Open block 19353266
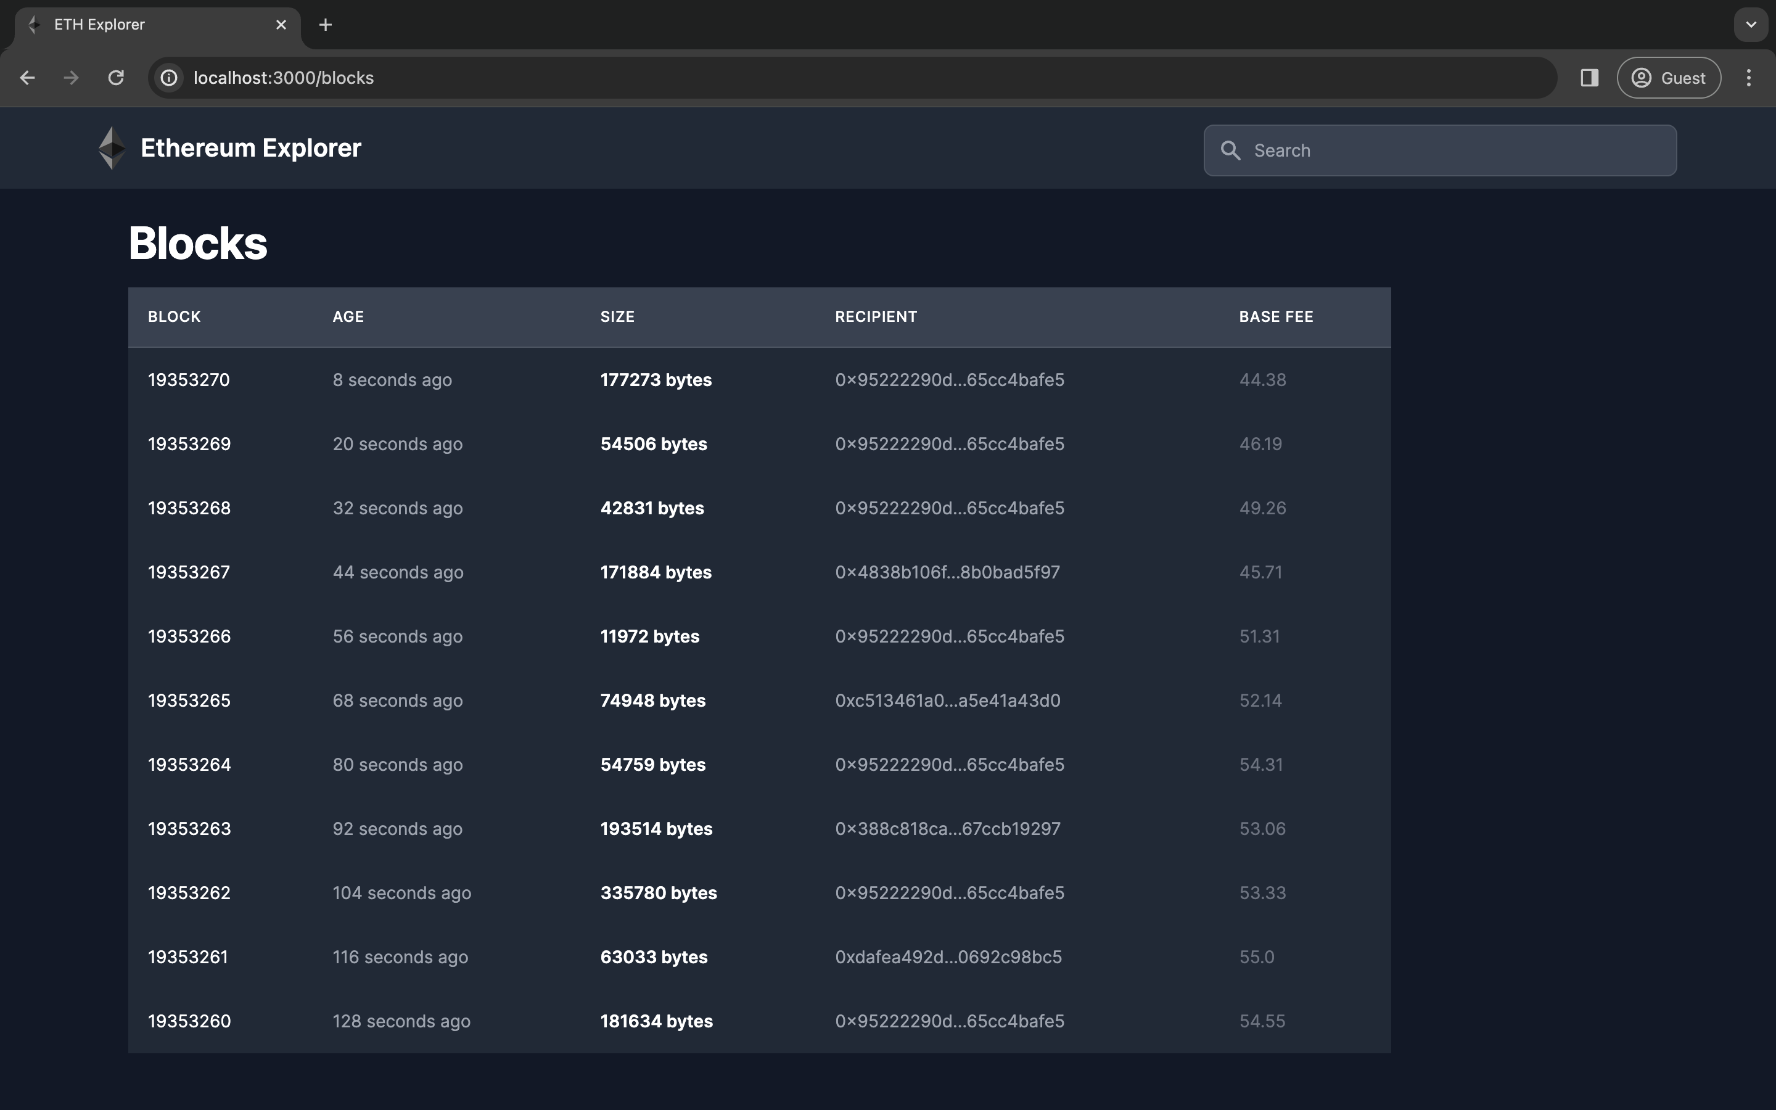 coord(189,636)
